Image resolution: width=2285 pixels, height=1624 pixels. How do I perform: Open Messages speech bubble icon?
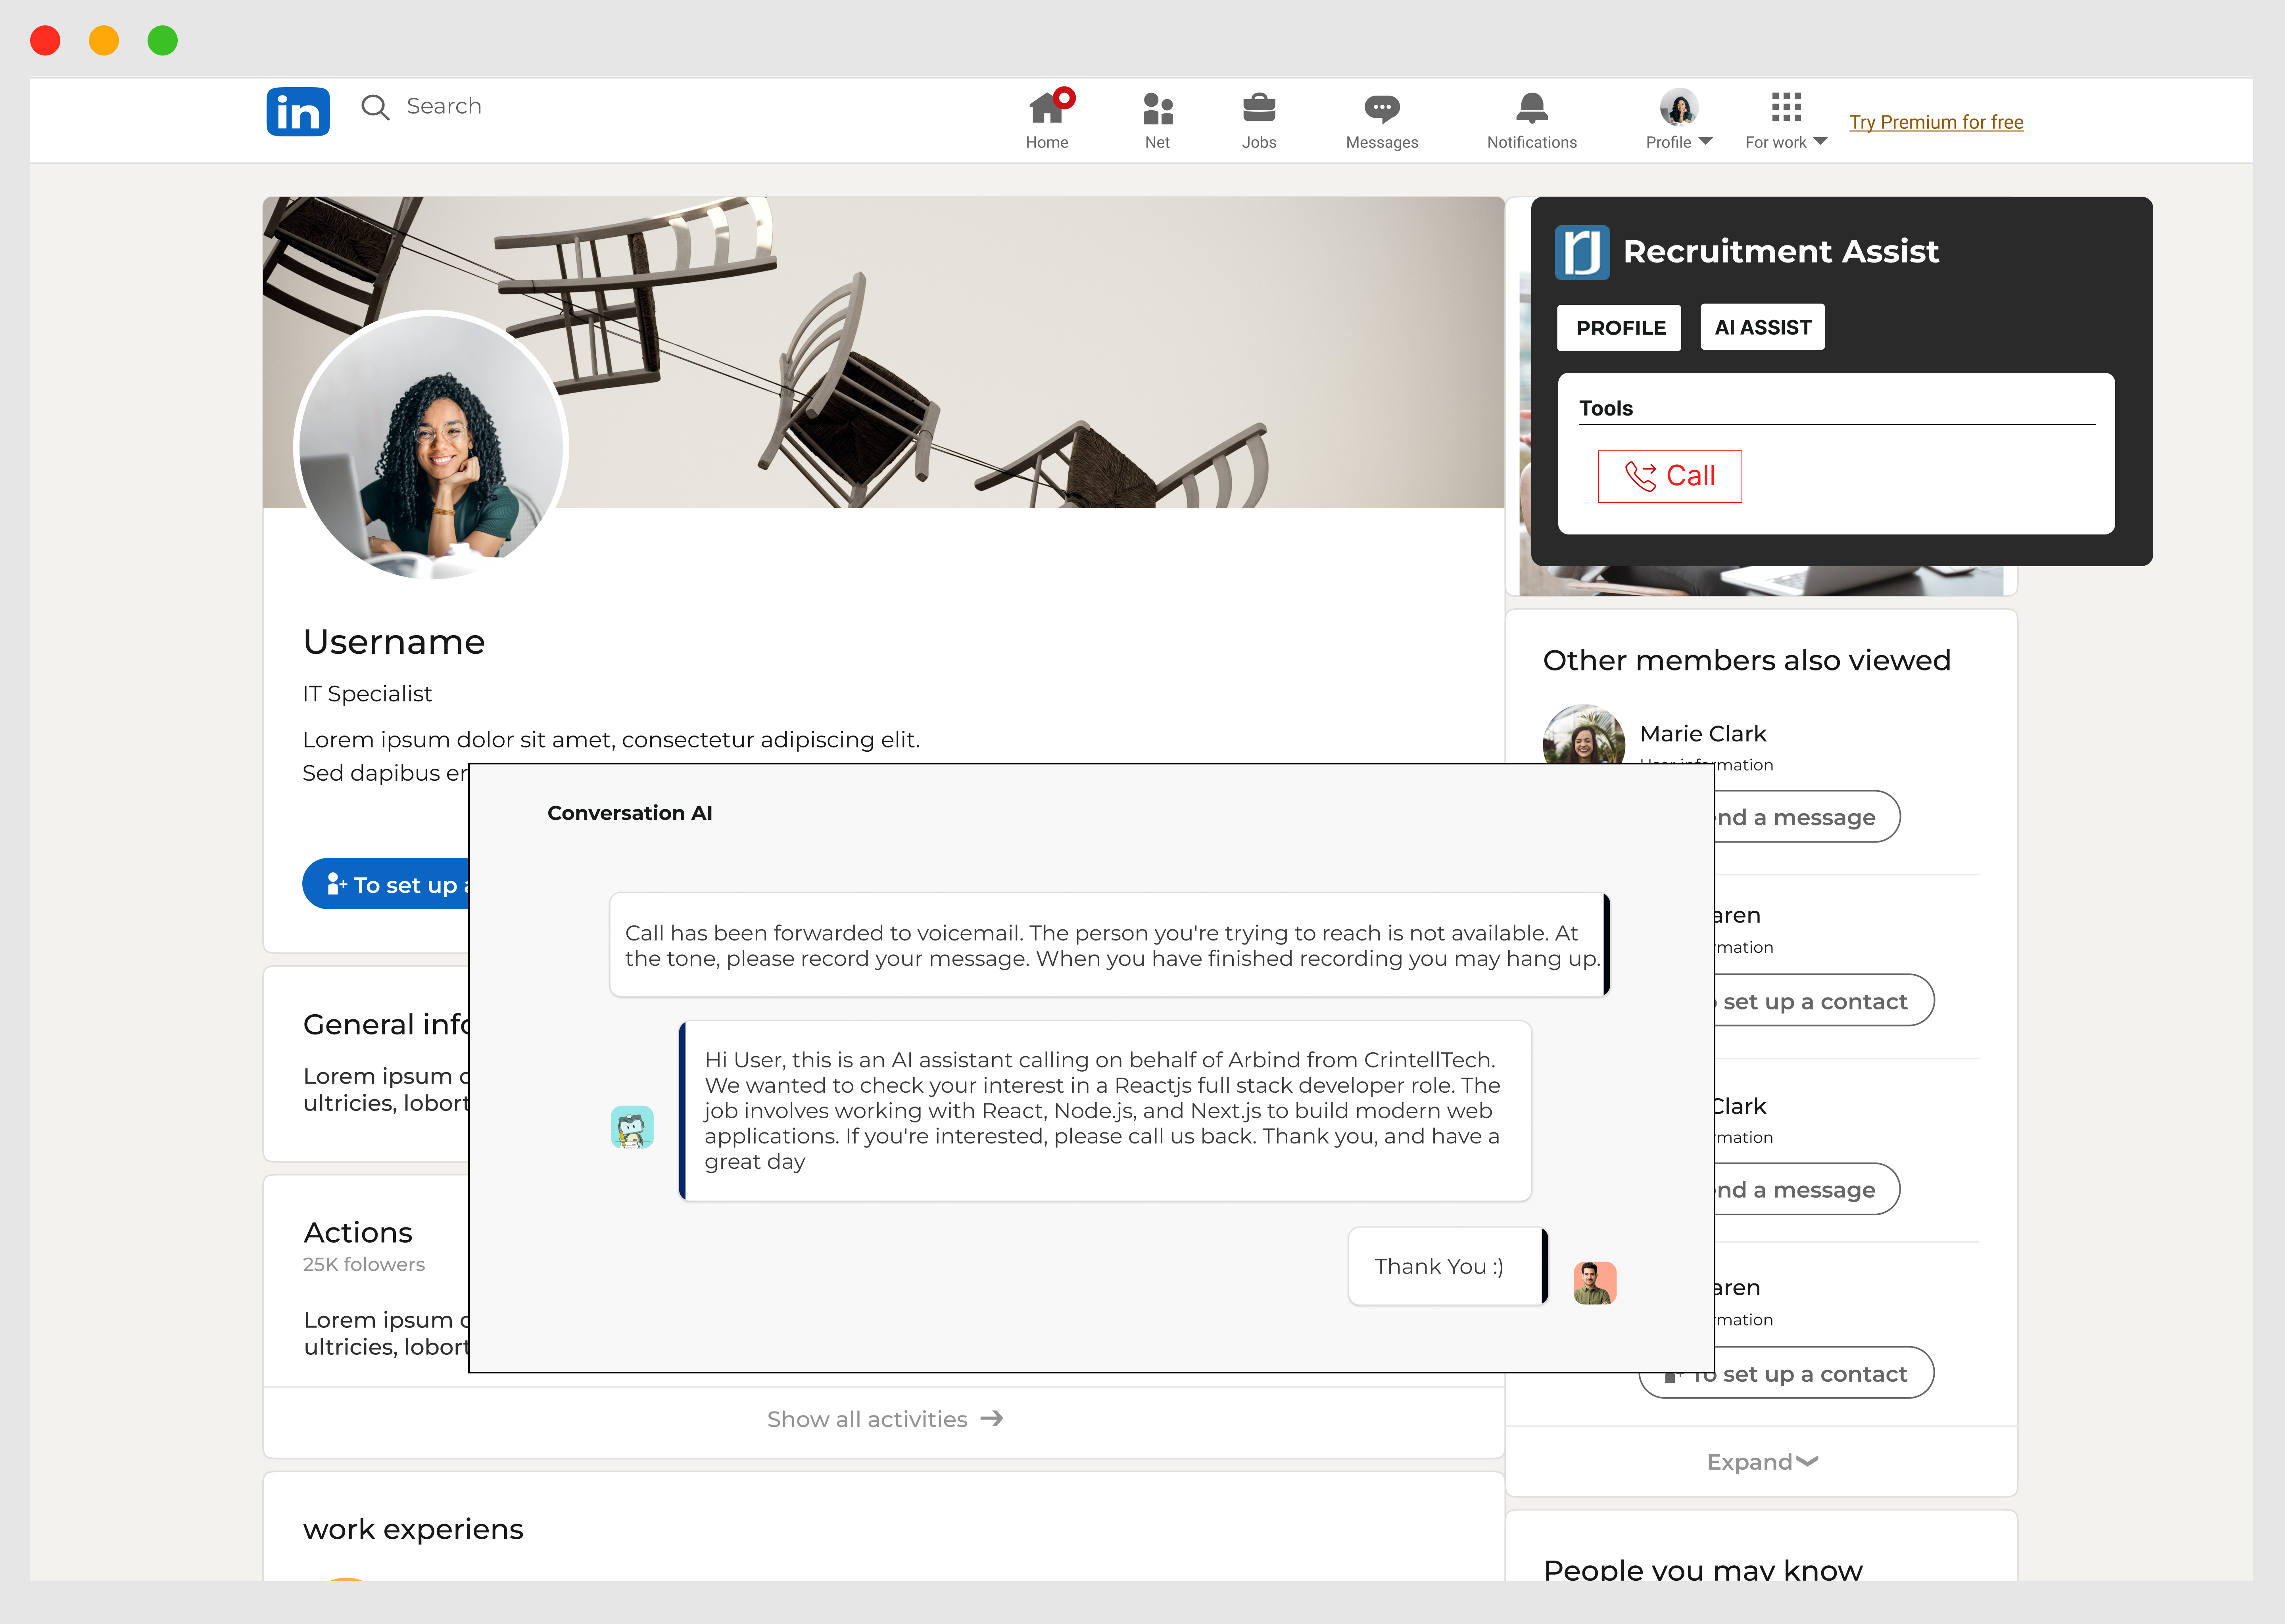(x=1382, y=108)
